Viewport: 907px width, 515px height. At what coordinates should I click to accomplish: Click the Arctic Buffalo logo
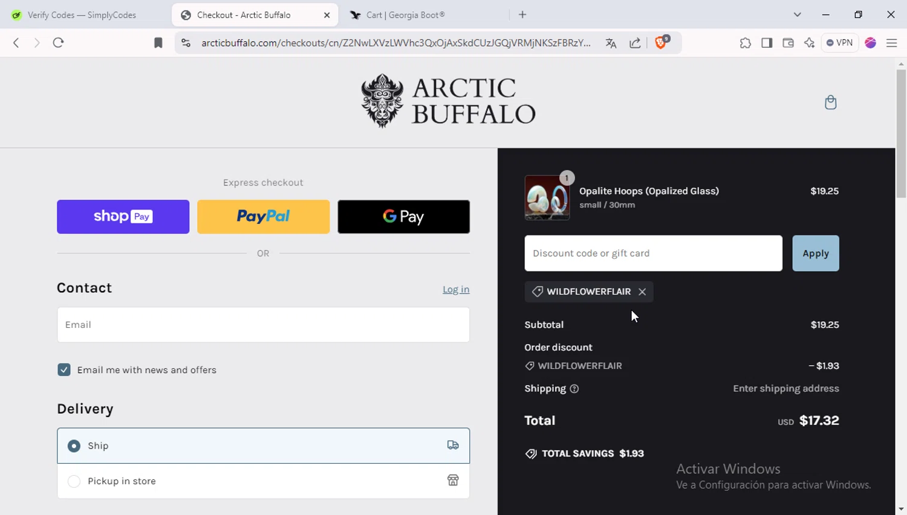coord(448,101)
